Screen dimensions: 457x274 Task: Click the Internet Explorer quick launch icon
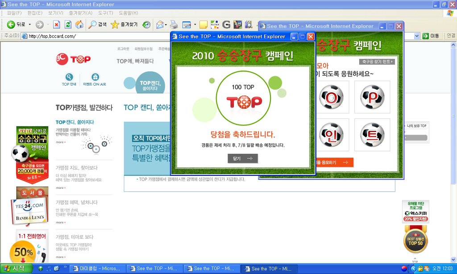tap(57, 269)
